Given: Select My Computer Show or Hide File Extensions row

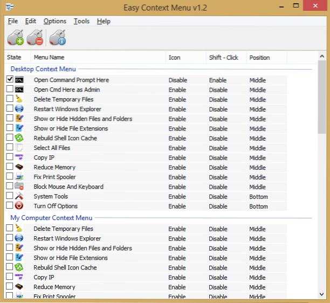Looking at the screenshot, I should pyautogui.click(x=145, y=258).
